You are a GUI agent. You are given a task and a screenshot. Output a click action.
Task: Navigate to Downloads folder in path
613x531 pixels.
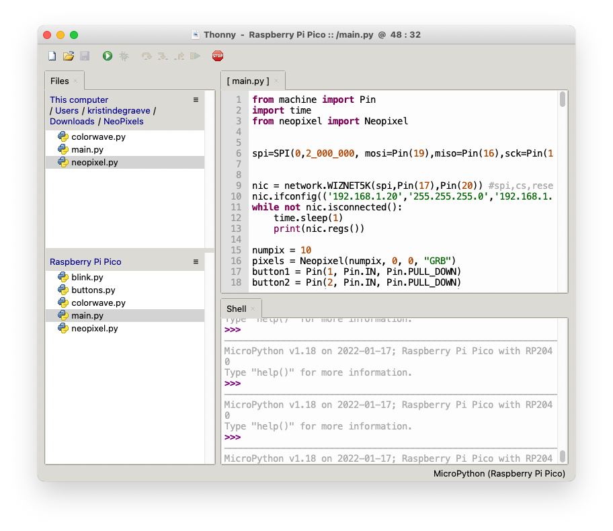coord(73,121)
